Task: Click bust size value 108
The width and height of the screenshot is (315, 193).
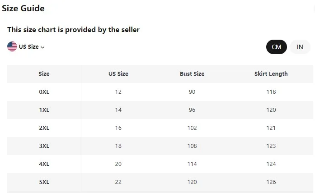Action: [192, 146]
